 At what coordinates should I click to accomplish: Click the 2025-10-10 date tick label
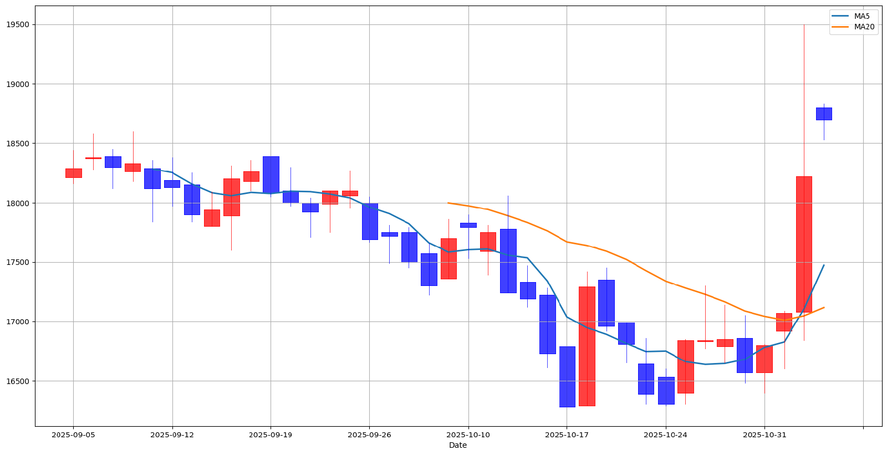click(x=468, y=435)
